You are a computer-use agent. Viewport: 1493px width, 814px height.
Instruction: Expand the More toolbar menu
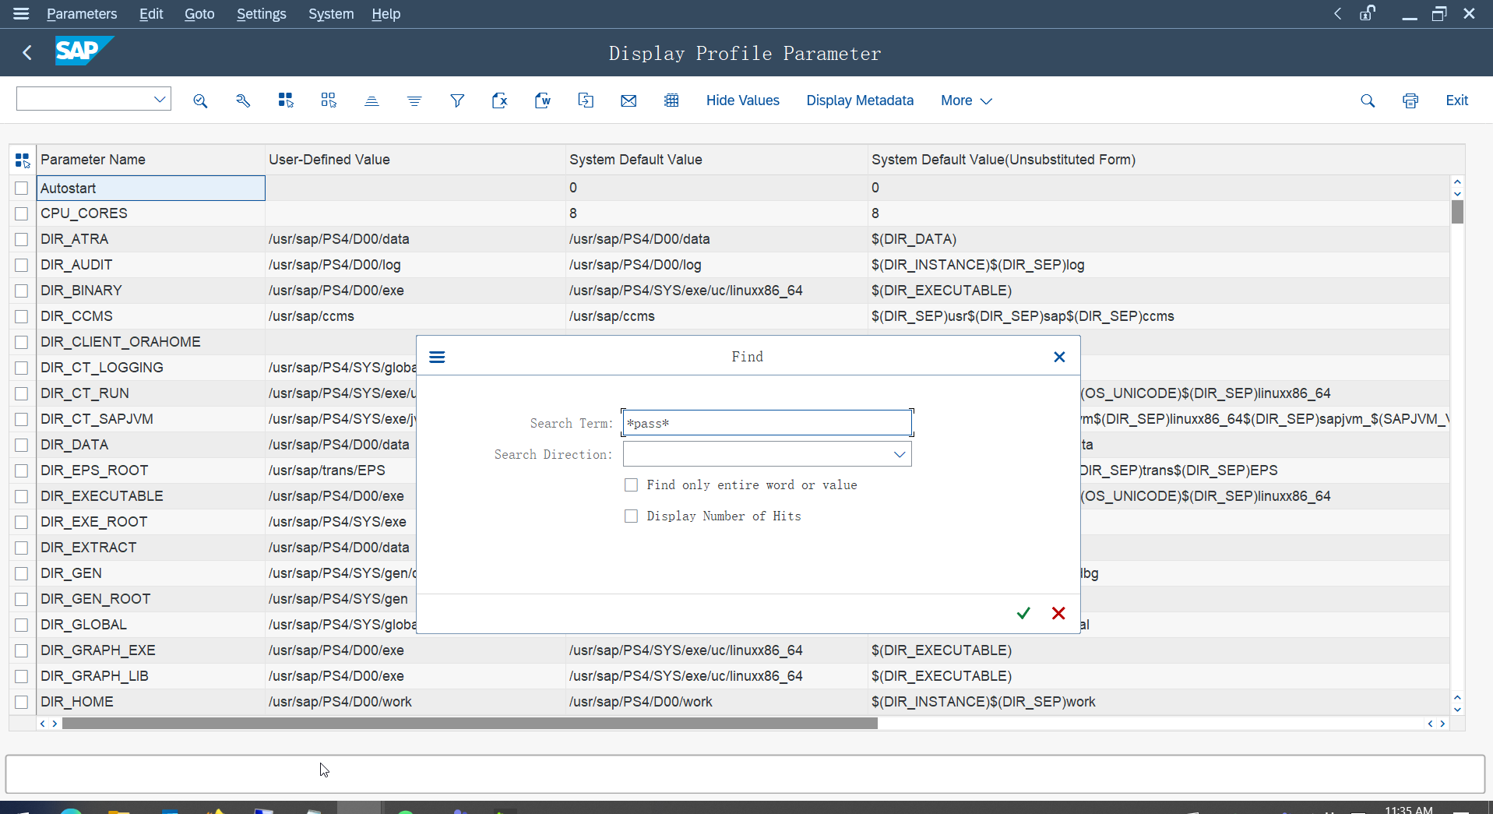966,100
